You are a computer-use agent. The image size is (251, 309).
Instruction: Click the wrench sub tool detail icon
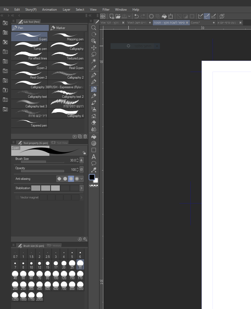tap(85, 239)
